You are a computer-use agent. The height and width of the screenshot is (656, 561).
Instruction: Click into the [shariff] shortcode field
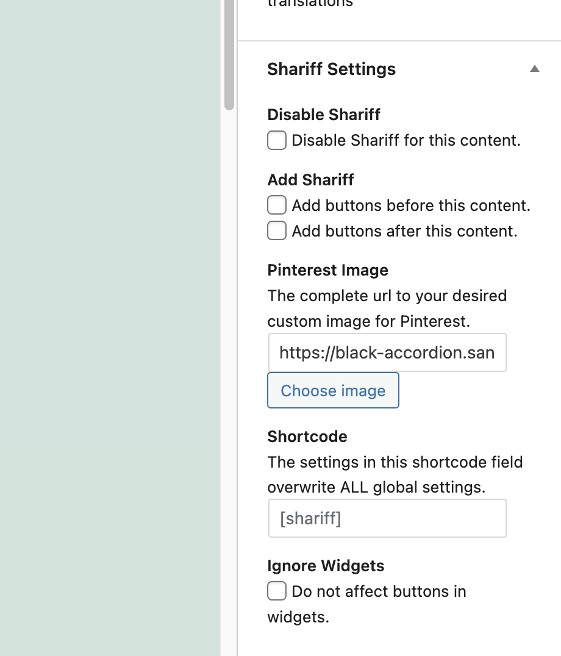coord(387,518)
